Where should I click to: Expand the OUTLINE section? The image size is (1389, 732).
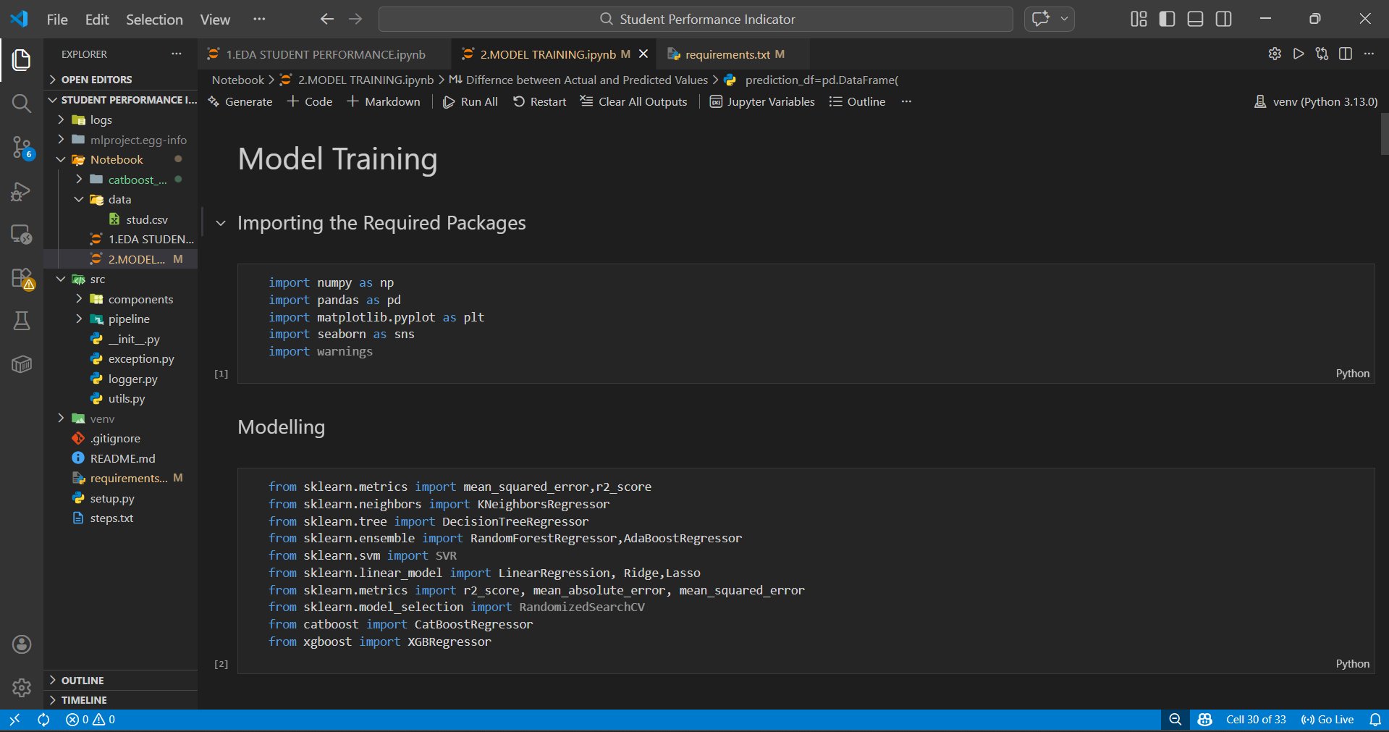[83, 681]
